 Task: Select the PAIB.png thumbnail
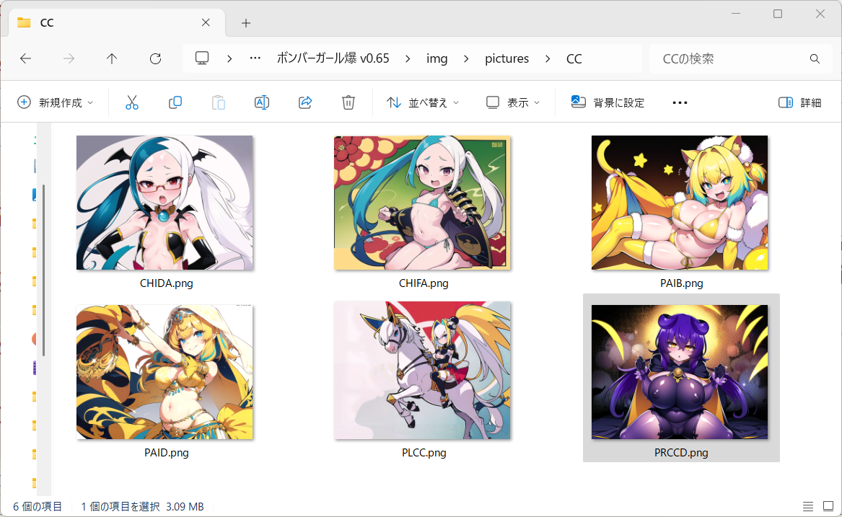click(680, 203)
